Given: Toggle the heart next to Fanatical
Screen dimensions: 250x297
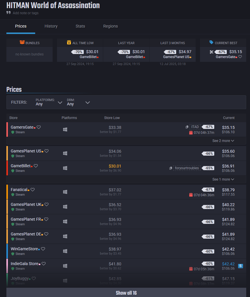Looking at the screenshot, I should pyautogui.click(x=33, y=190).
